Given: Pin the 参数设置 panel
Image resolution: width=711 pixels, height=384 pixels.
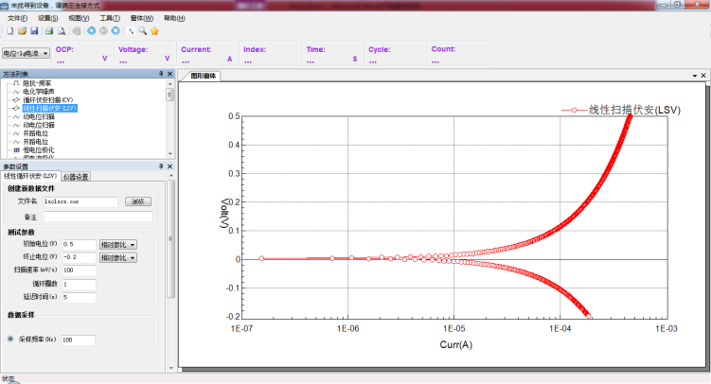Looking at the screenshot, I should pyautogui.click(x=161, y=166).
